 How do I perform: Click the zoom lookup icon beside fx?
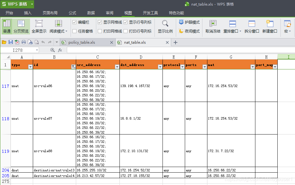(53, 50)
